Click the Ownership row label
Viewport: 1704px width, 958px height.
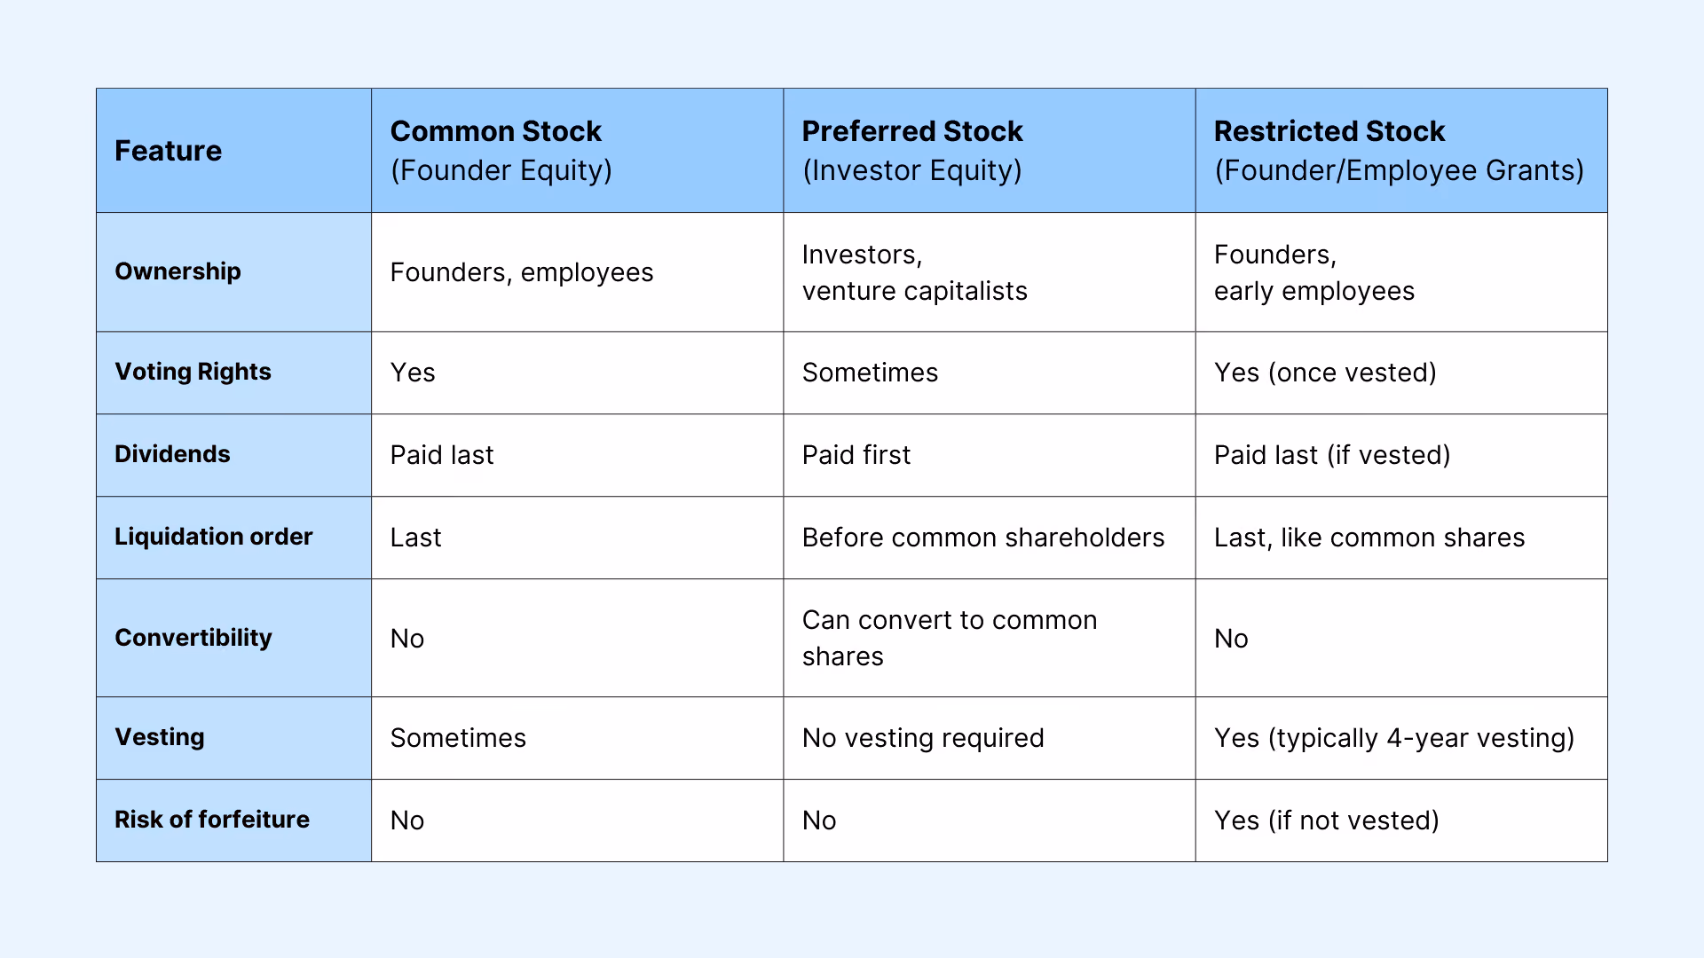coord(233,271)
